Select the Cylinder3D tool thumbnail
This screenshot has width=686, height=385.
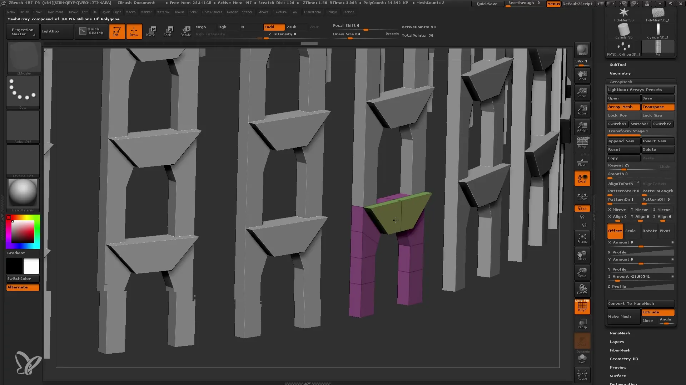[x=624, y=32]
